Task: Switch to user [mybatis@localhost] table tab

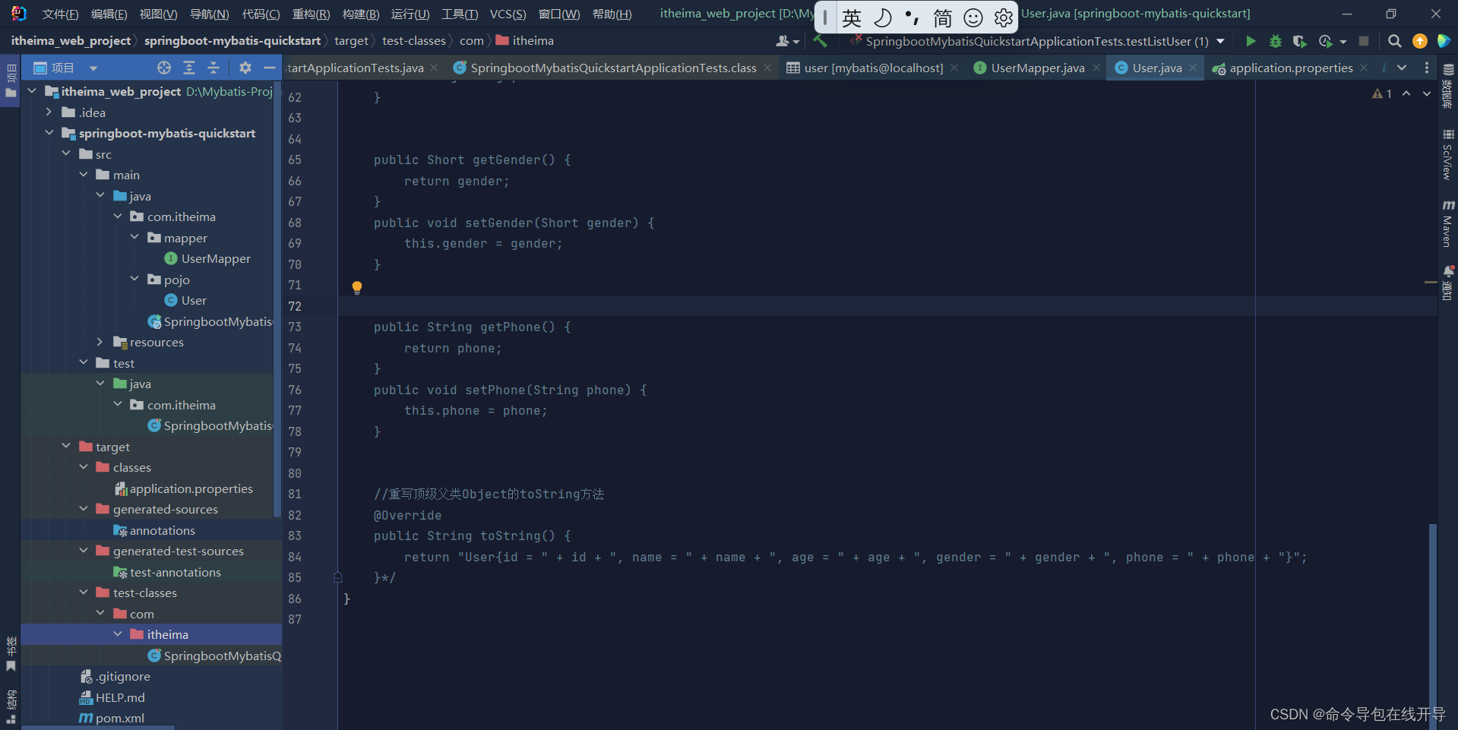Action: 873,68
